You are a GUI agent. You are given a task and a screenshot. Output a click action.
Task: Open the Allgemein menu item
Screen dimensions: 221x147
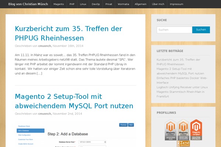(x=141, y=4)
